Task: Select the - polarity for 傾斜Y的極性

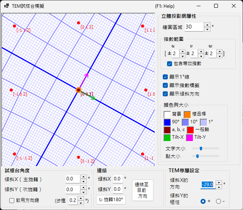Action: (x=219, y=201)
